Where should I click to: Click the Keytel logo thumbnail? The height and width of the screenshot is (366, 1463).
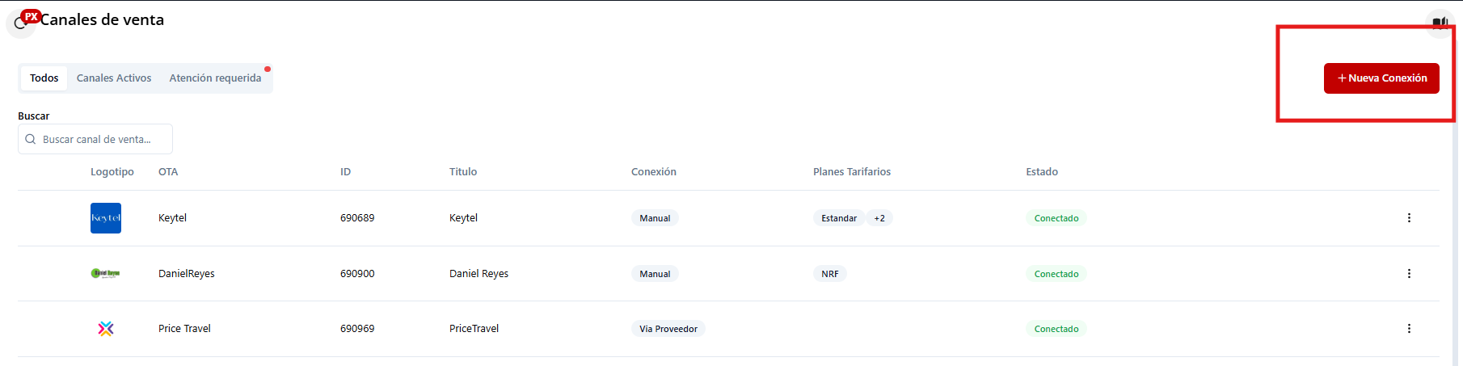(x=106, y=218)
